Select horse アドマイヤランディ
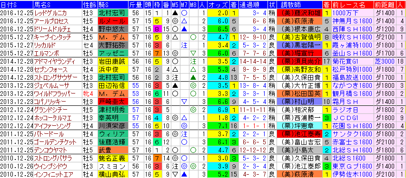Screen dimensions: 406x178 [x=55, y=62]
